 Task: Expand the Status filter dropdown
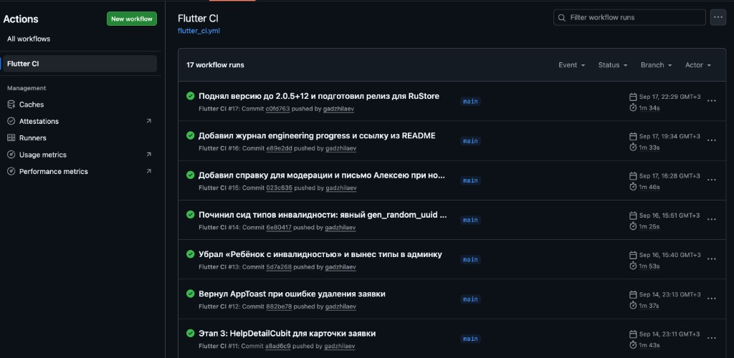click(x=613, y=65)
